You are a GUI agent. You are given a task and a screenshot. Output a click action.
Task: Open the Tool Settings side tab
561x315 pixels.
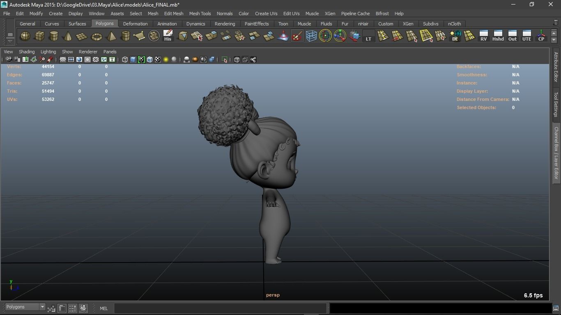pos(556,104)
